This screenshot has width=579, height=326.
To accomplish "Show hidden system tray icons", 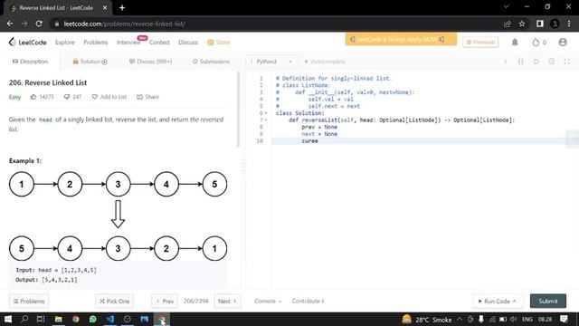I will tap(460, 319).
